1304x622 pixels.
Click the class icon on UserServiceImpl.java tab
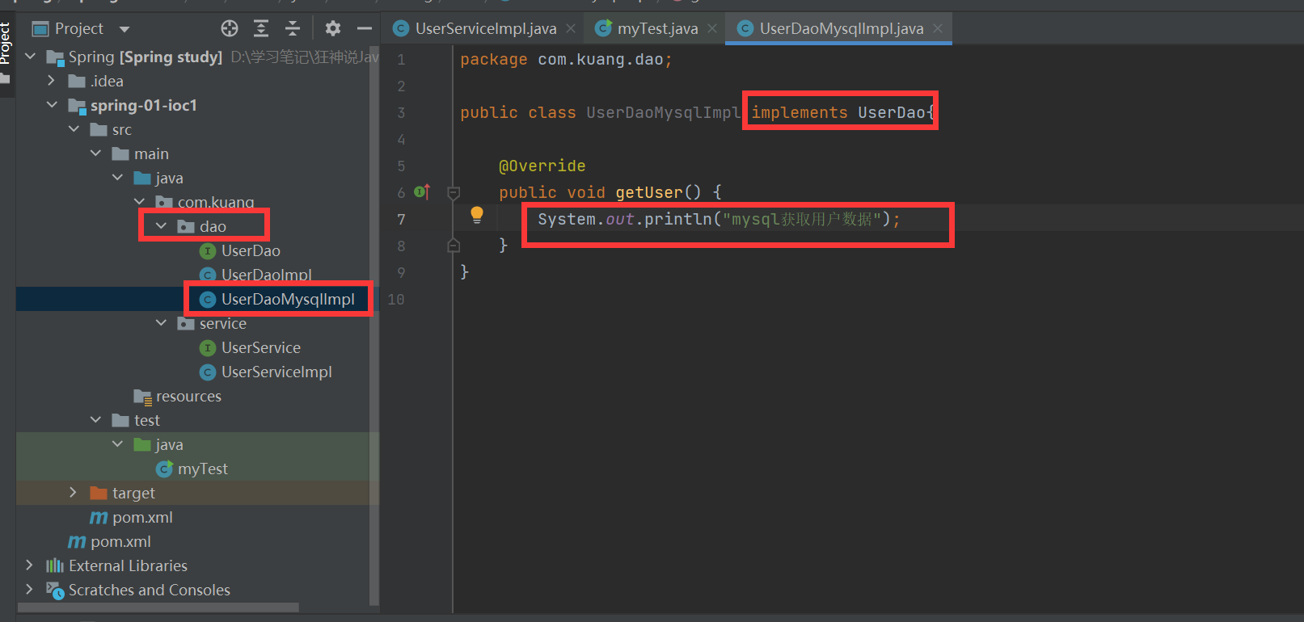[x=400, y=29]
